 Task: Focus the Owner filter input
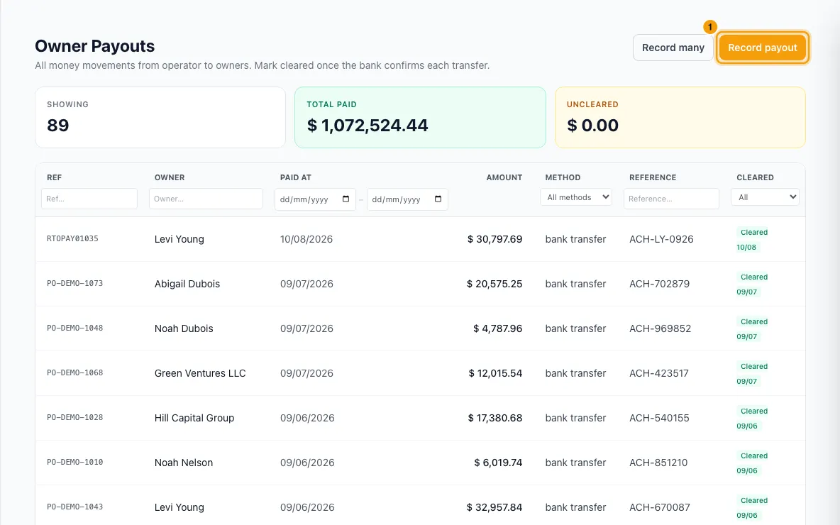tap(206, 199)
